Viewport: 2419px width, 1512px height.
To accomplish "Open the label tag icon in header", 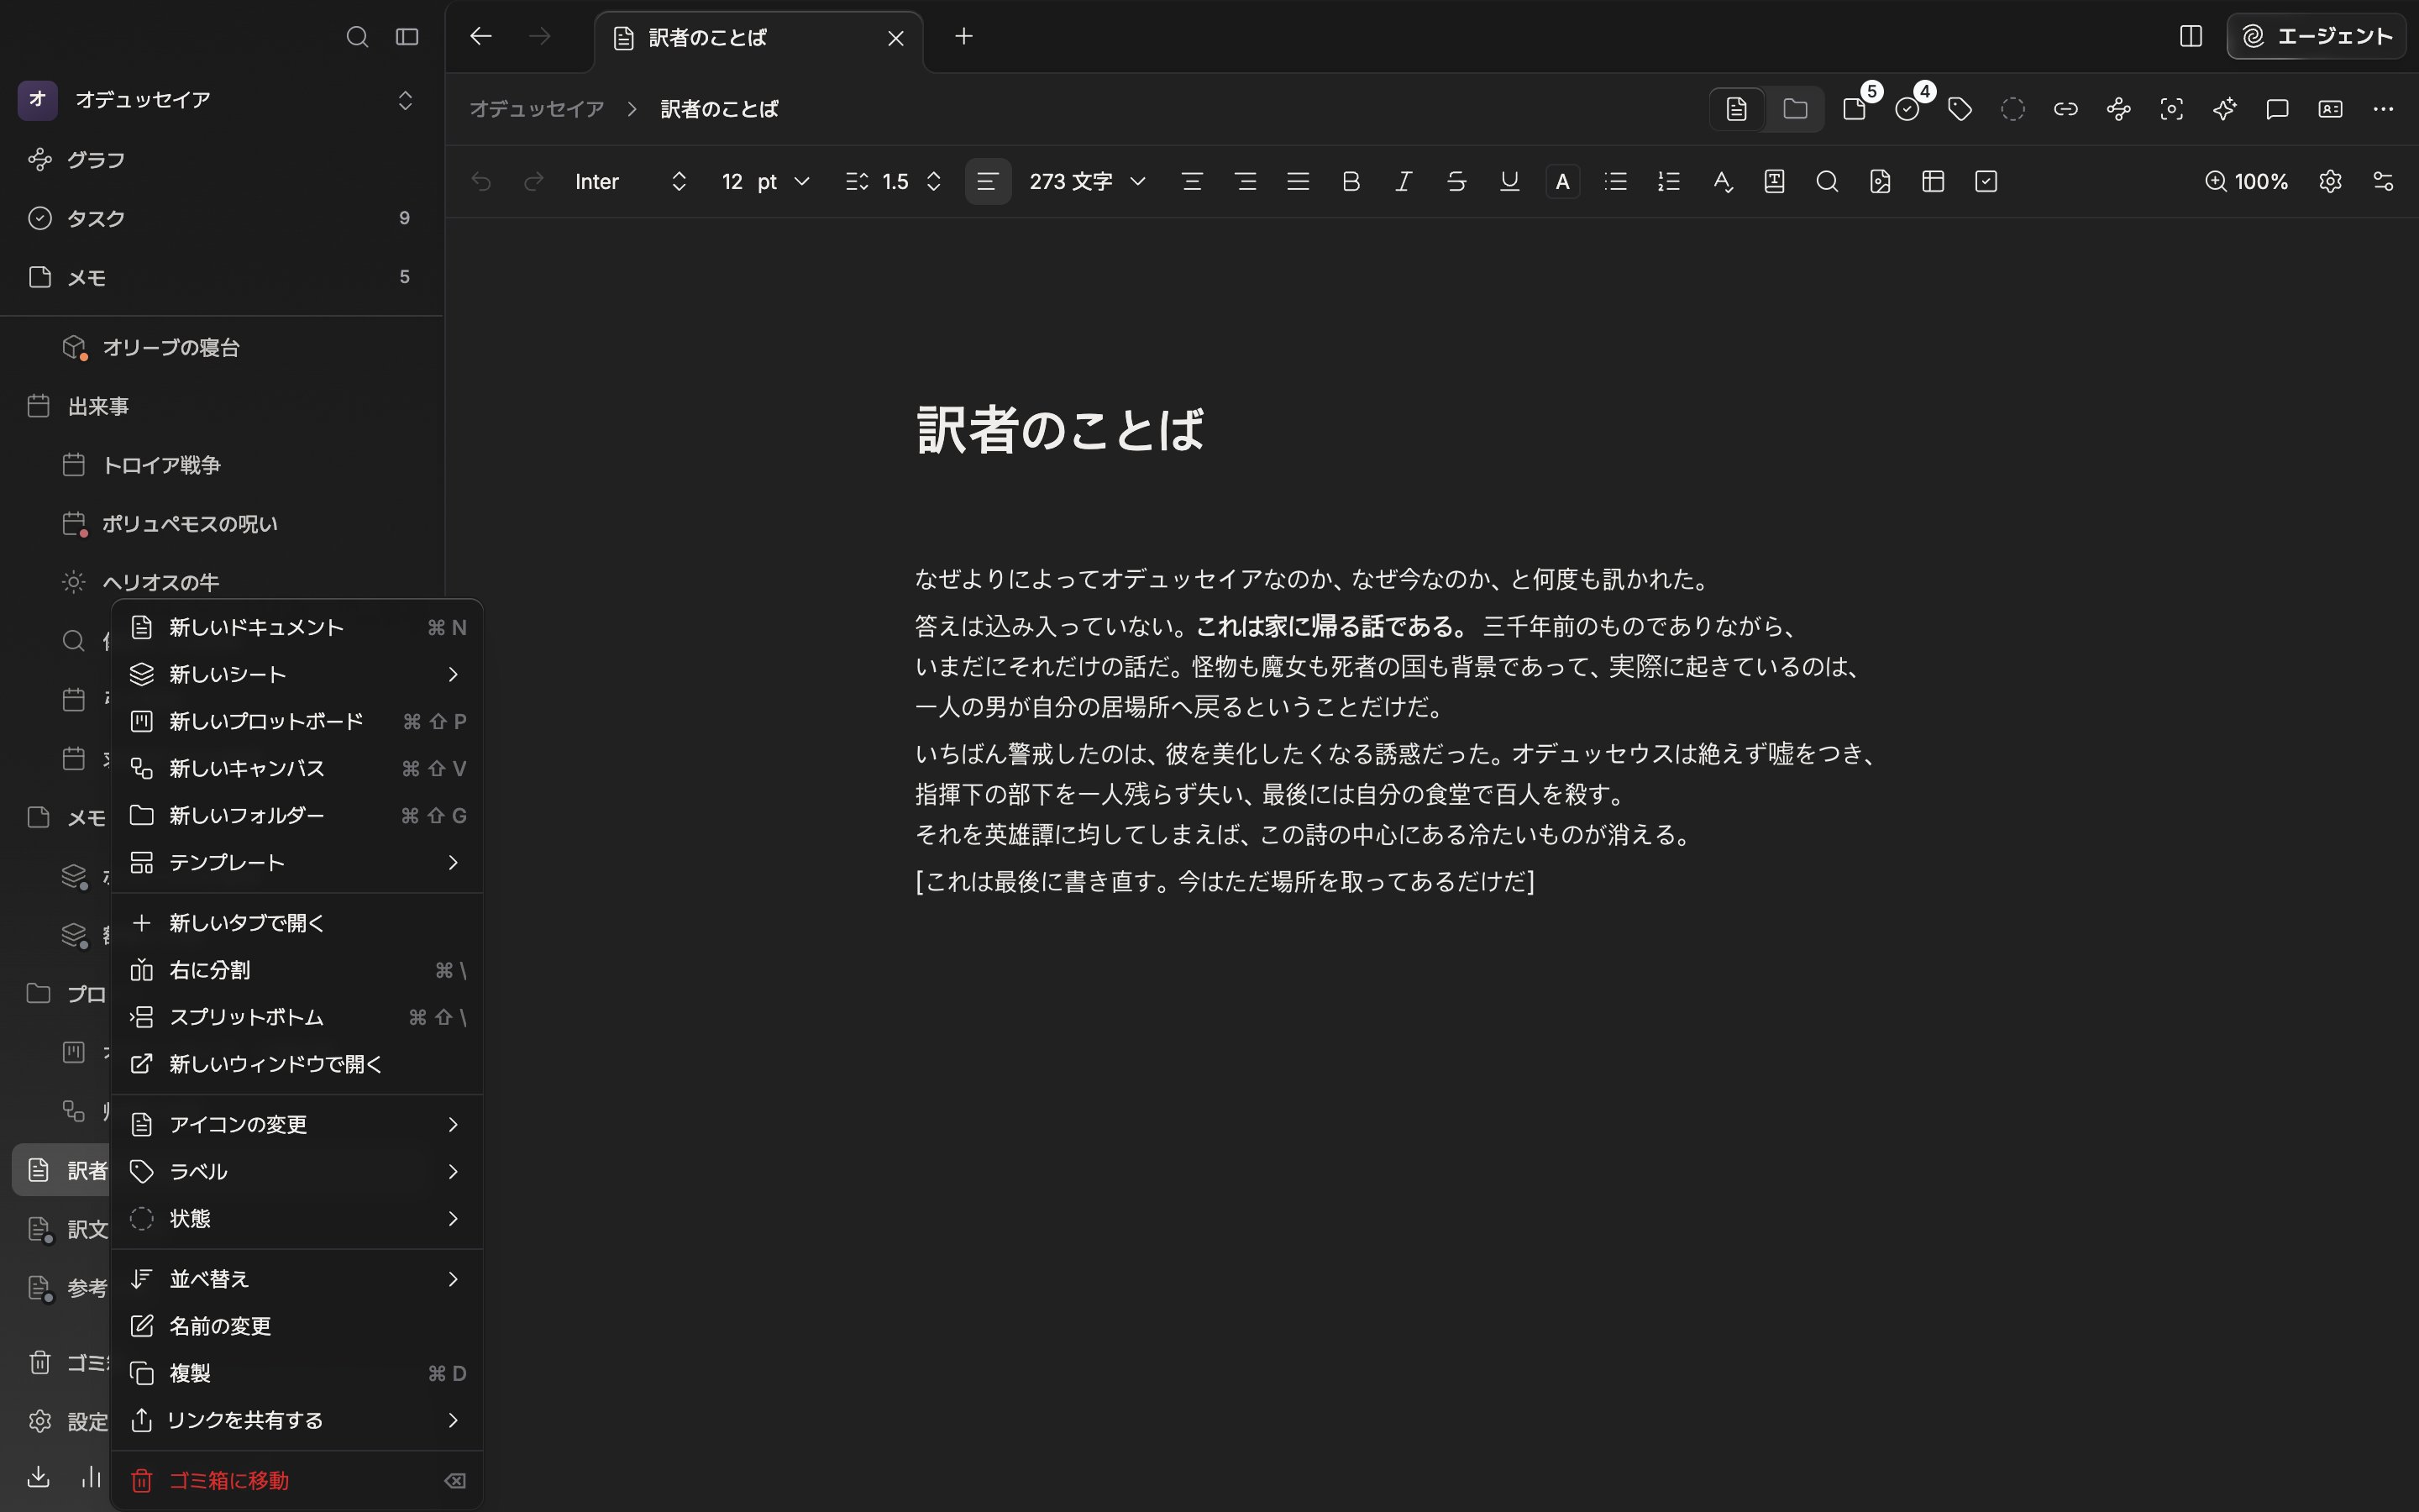I will pos(1960,109).
